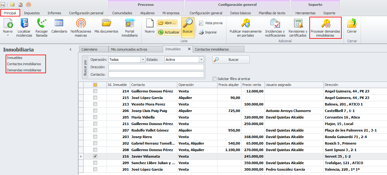Uncheck the Javier Viñamata row checkbox
Image resolution: width=387 pixels, height=175 pixels.
pos(95,156)
